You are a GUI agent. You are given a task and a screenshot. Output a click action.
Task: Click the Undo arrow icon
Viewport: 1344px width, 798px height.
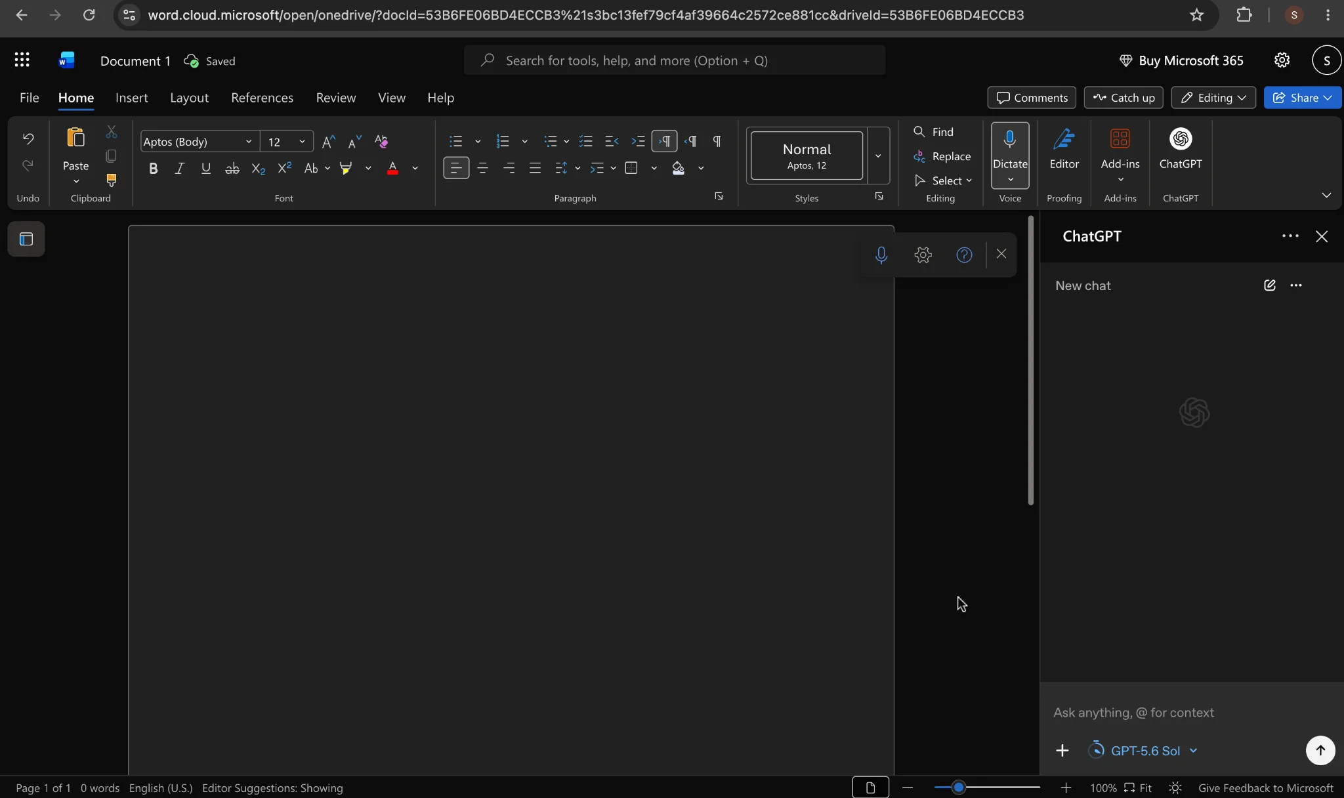28,138
